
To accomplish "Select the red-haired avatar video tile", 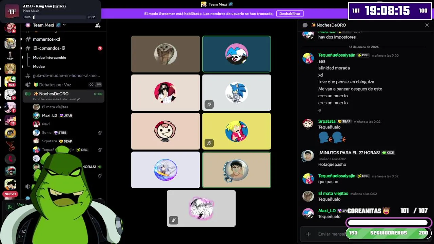I will click(165, 93).
